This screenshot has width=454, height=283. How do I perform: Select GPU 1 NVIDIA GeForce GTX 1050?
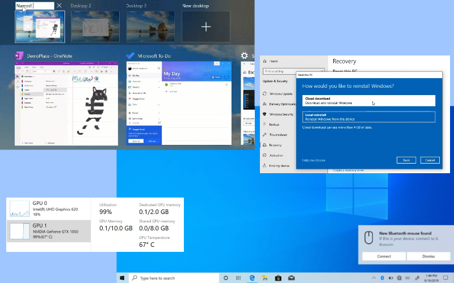tap(49, 231)
